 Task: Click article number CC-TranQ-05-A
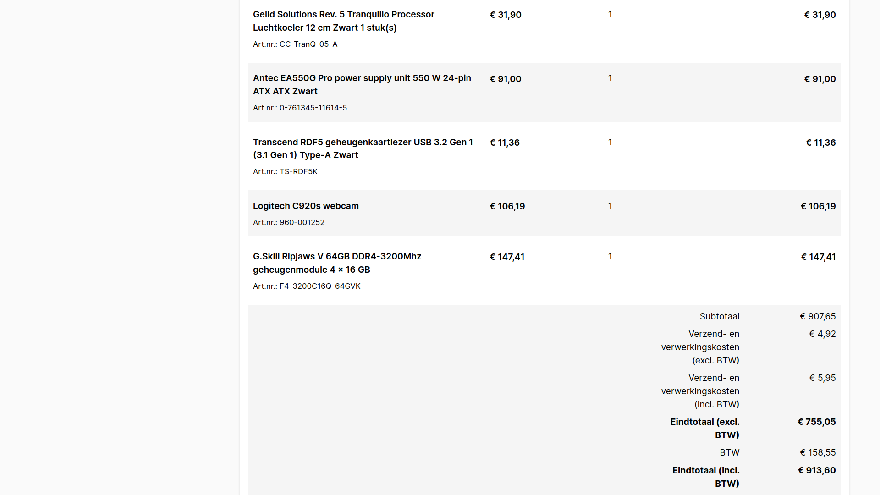308,44
